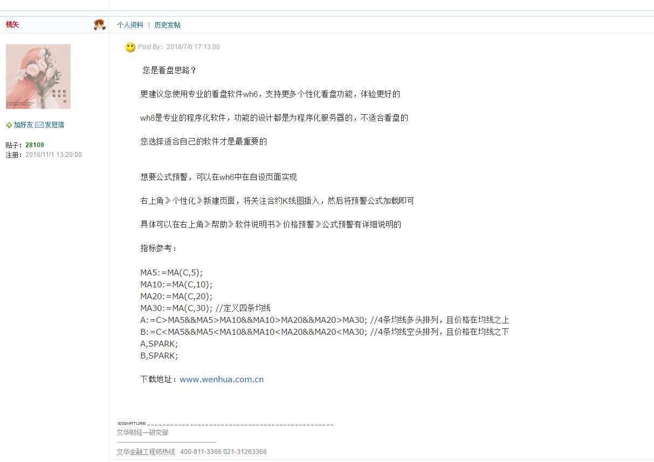The image size is (654, 462).
Task: Click the A:= formula line 多头排列
Action: tap(325, 320)
